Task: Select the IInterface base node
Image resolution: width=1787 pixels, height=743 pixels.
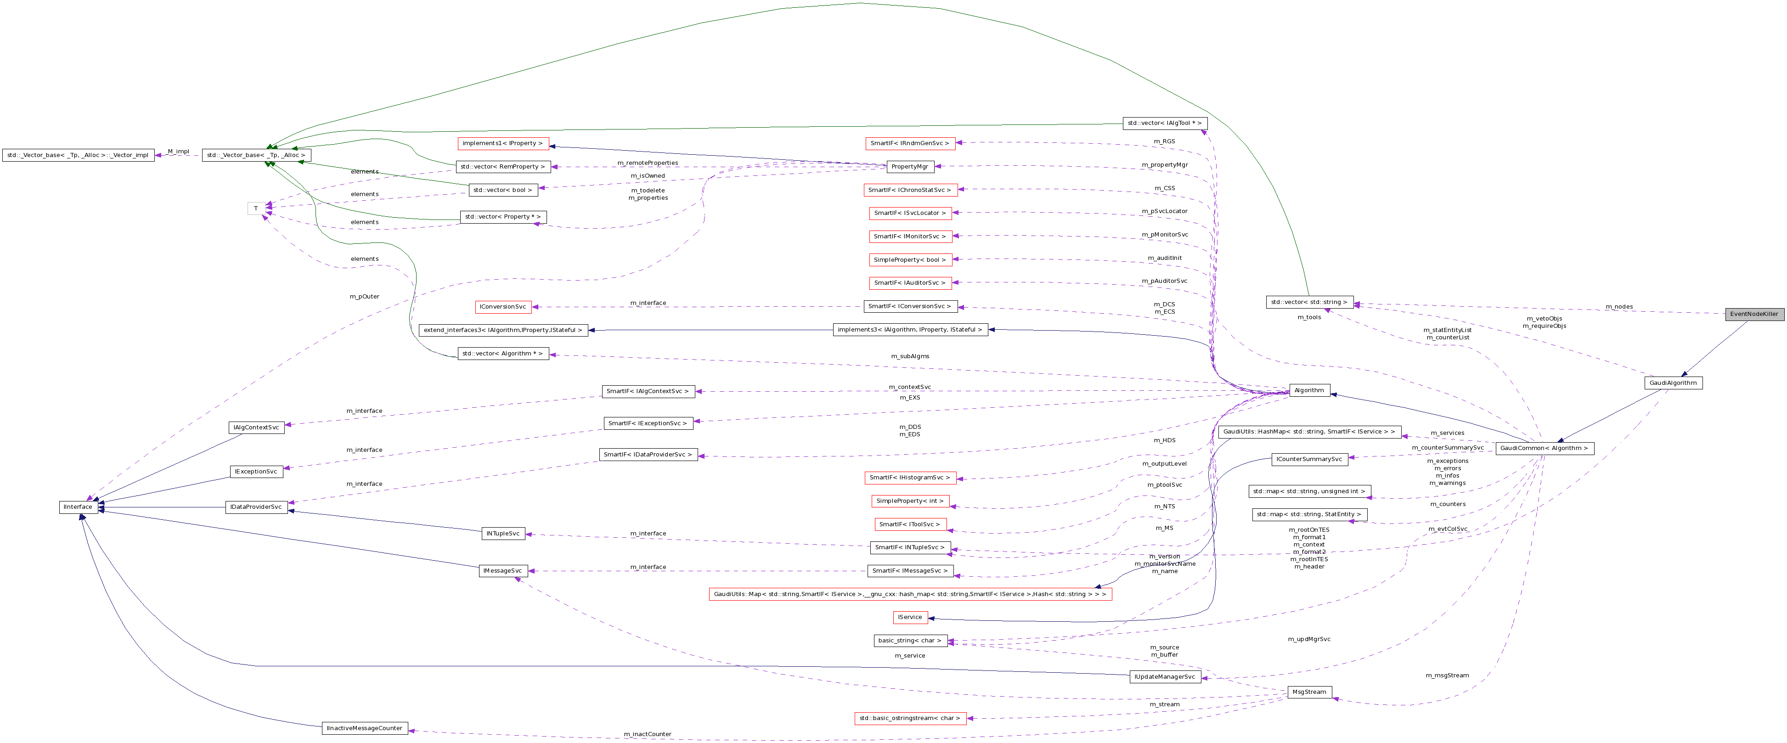Action: pos(79,507)
